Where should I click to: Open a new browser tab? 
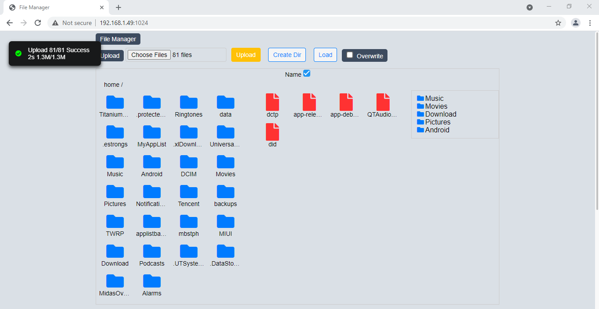[x=118, y=7]
